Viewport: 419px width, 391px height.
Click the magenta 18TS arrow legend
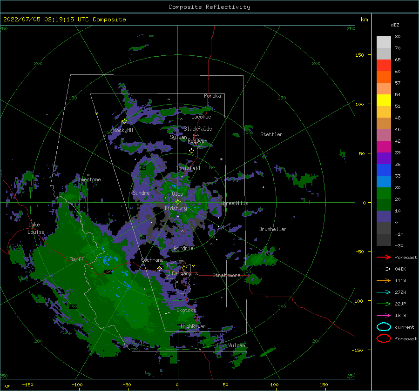point(384,316)
